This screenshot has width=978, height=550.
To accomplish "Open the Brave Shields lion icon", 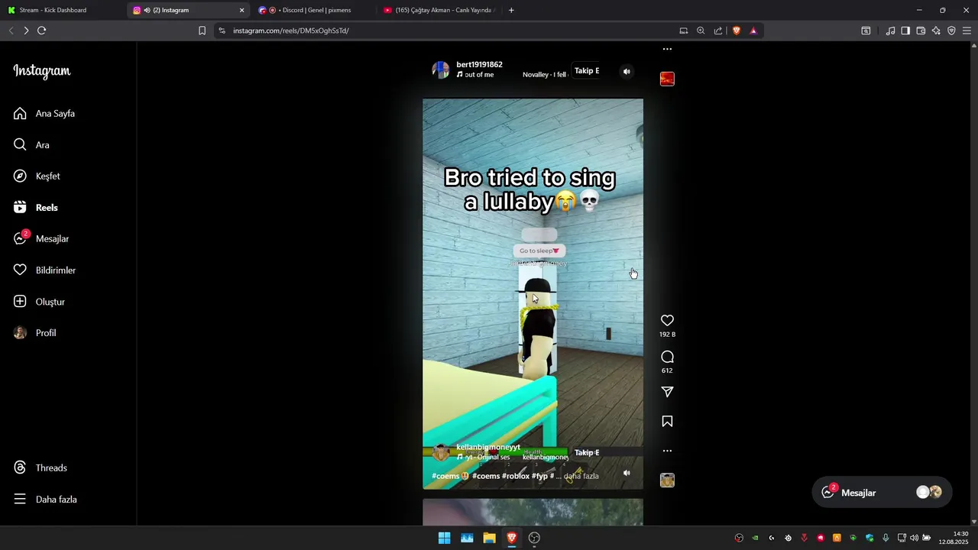I will click(x=737, y=31).
